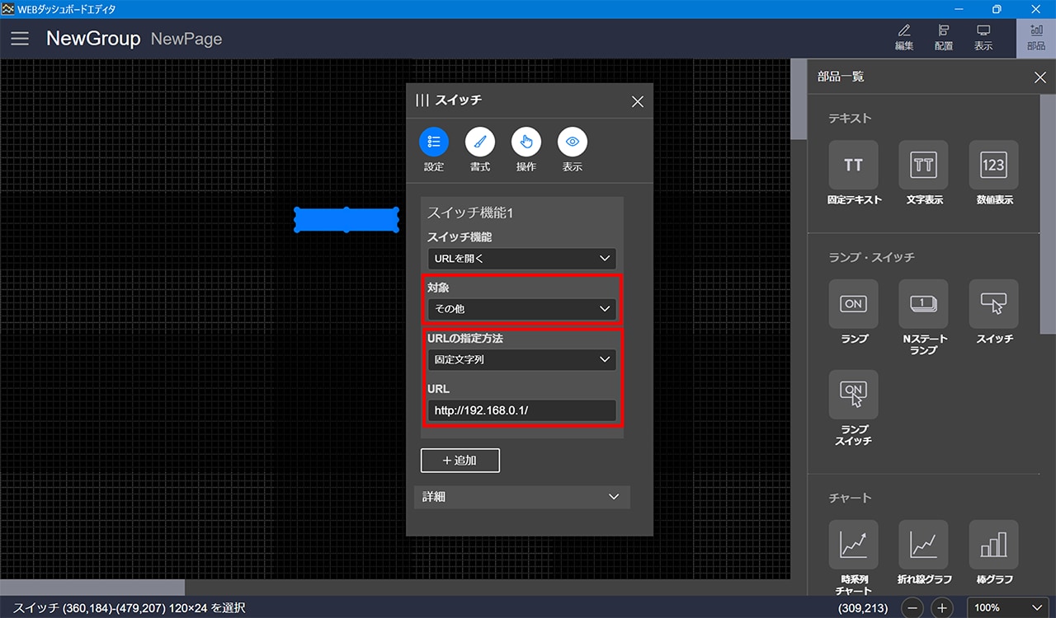Viewport: 1056px width, 618px height.
Task: Open the 100% zoom level dropdown
Action: [x=1007, y=608]
